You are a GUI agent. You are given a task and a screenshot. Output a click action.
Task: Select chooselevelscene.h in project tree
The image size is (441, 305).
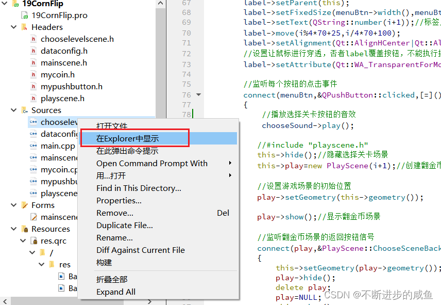[x=77, y=39]
